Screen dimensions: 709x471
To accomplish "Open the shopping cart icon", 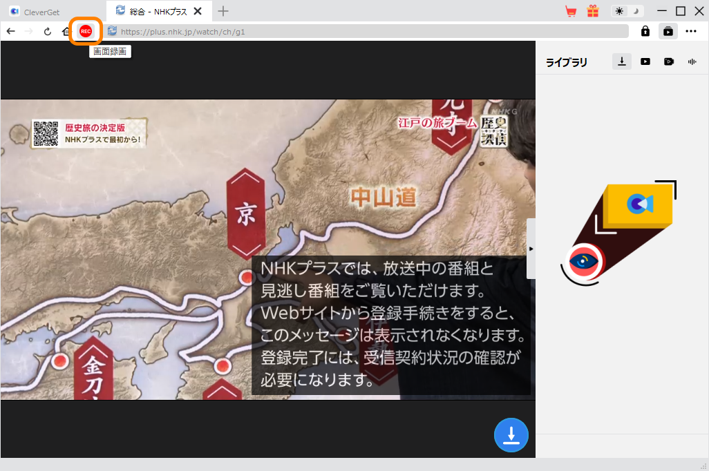I will [571, 11].
